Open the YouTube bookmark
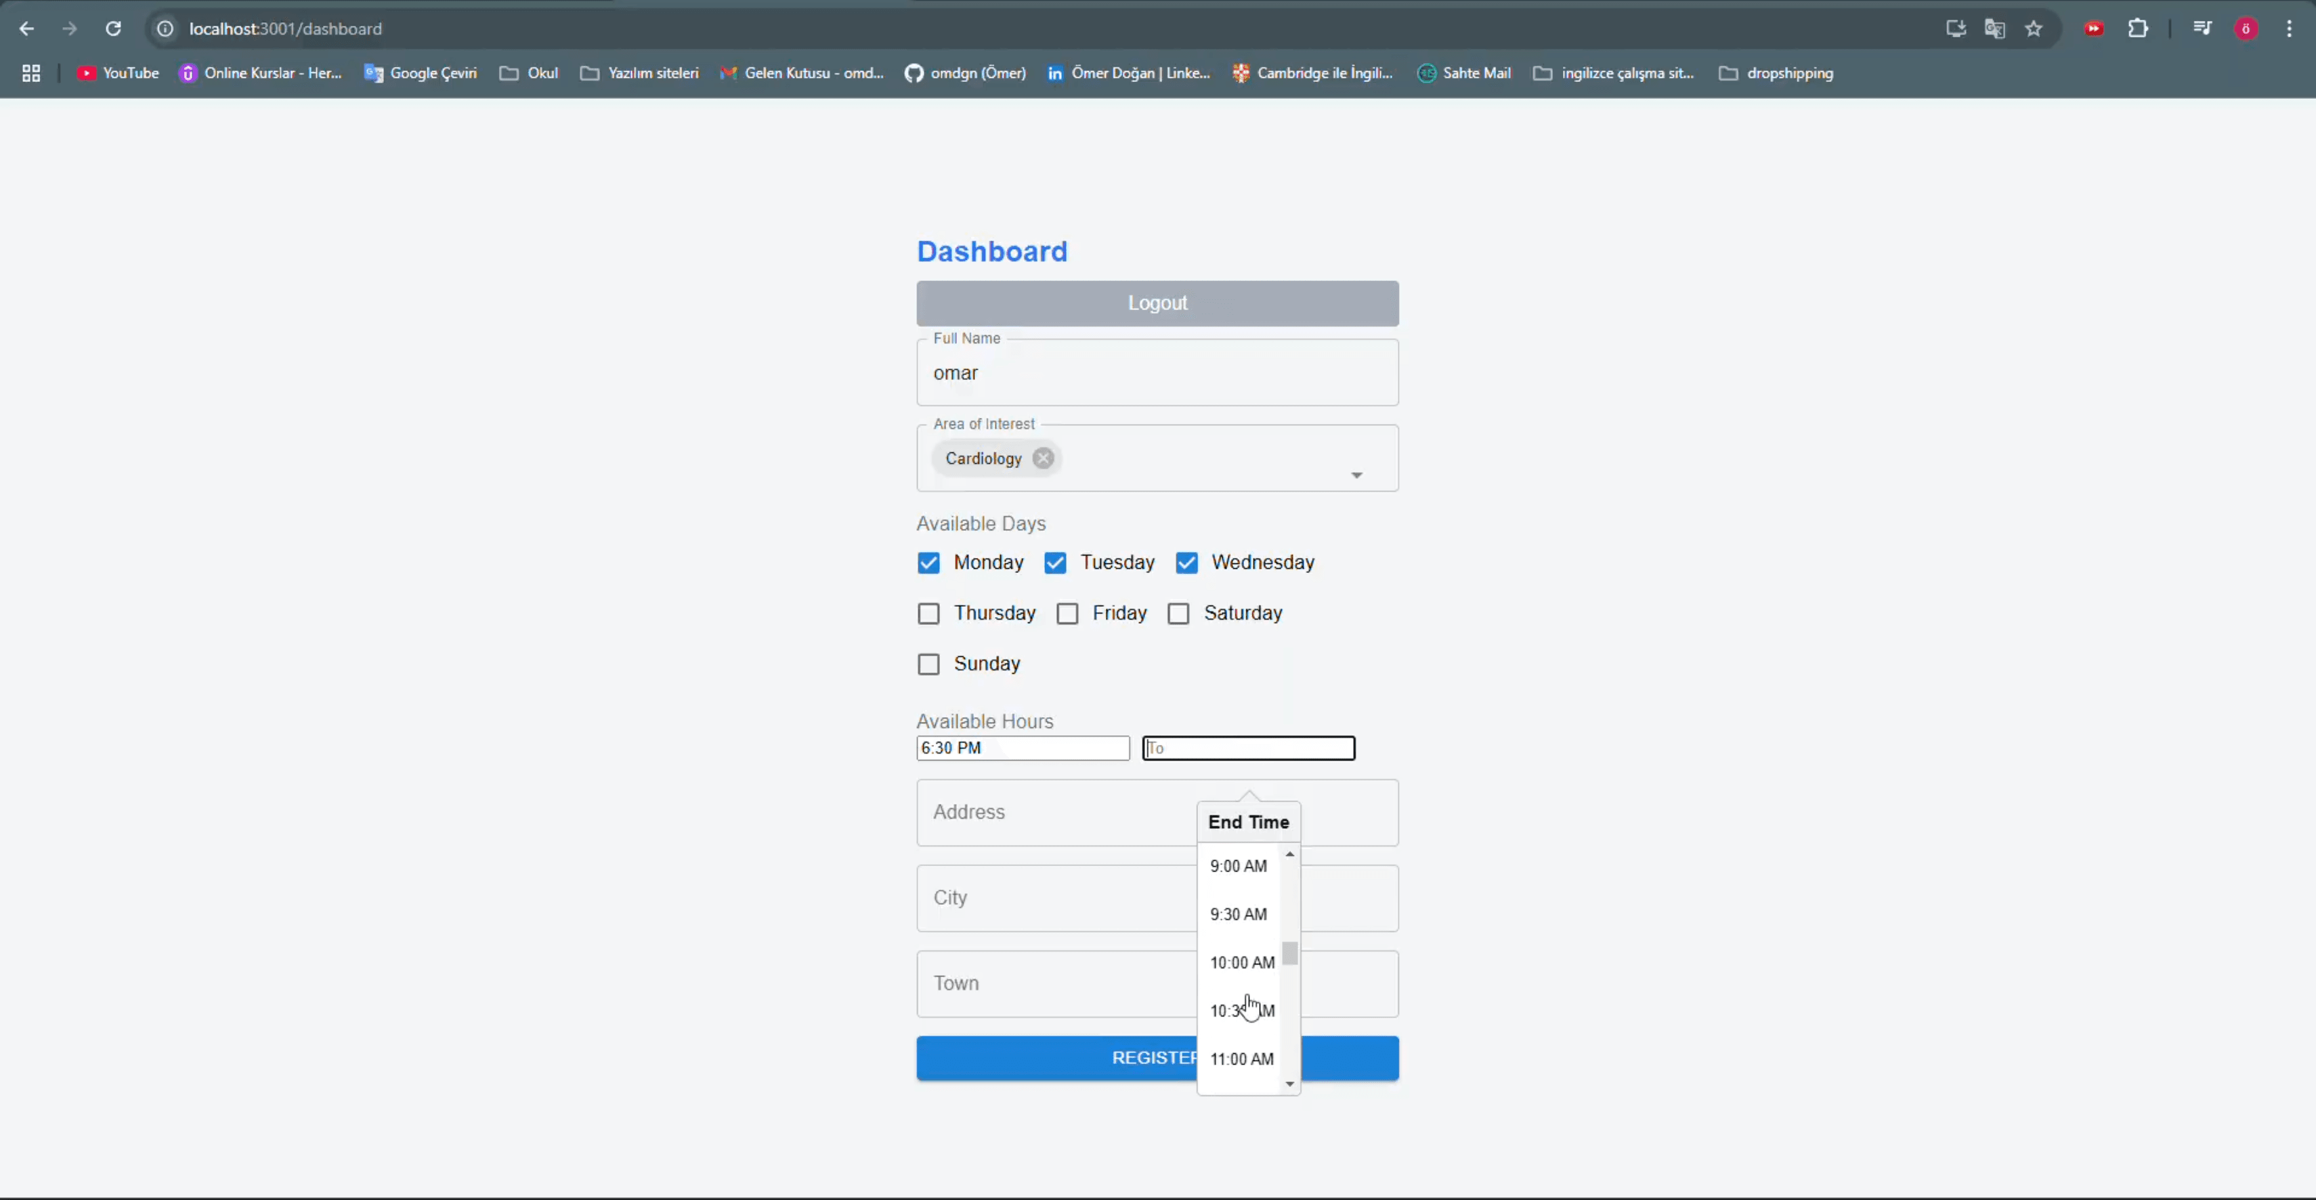The height and width of the screenshot is (1200, 2316). pos(118,74)
